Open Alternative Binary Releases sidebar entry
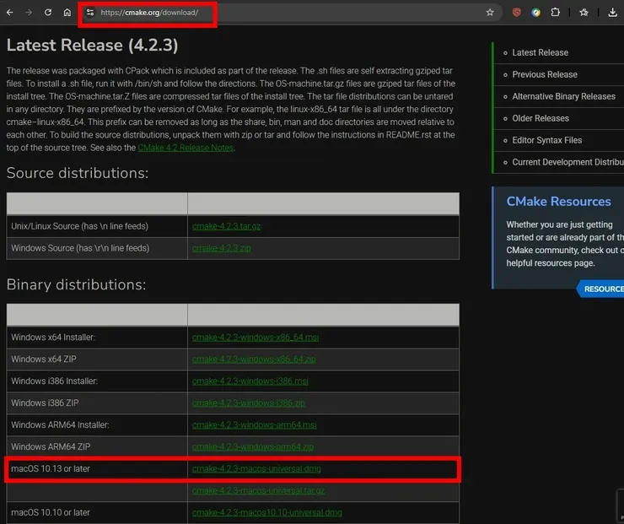The width and height of the screenshot is (624, 524). (563, 96)
